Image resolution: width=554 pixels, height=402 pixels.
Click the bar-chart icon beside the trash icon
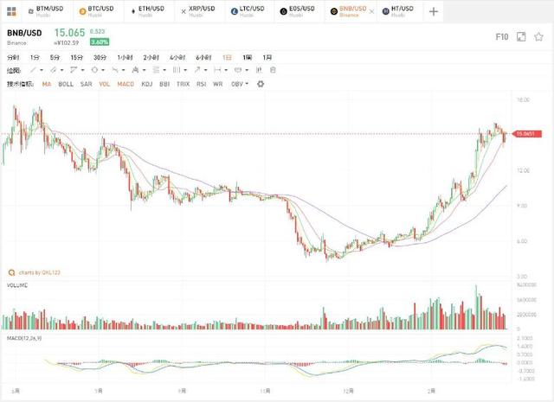coord(259,70)
